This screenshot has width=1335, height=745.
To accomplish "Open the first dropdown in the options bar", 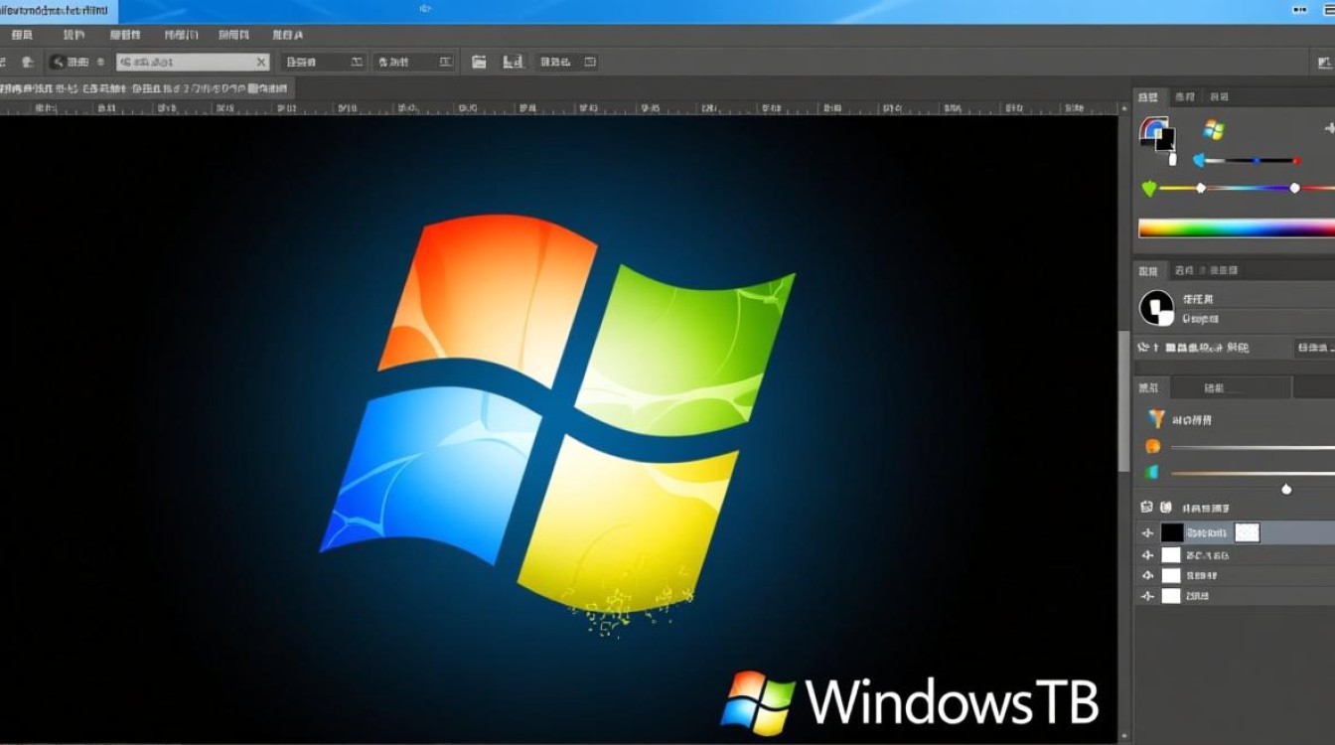I will [x=323, y=61].
